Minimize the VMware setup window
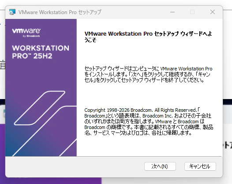 172,12
